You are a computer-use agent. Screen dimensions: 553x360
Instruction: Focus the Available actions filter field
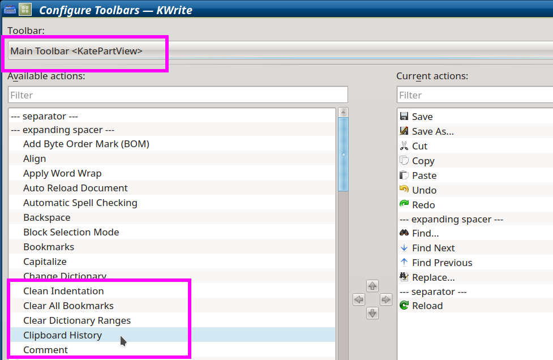click(x=178, y=95)
